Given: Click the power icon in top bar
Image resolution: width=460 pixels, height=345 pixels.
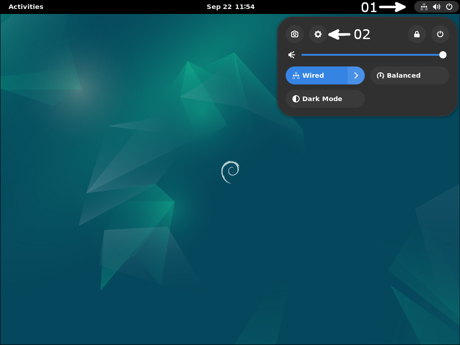Looking at the screenshot, I should click(x=449, y=7).
